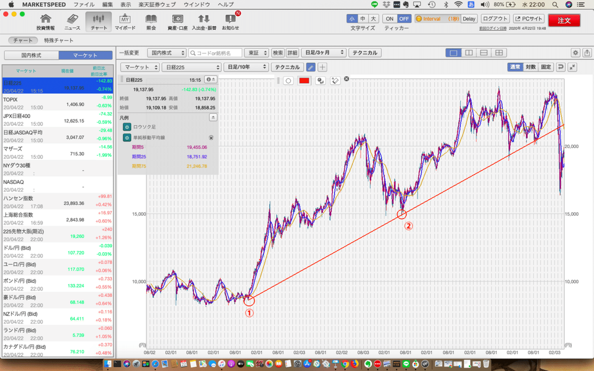Switch to the マーケット tab
Image resolution: width=594 pixels, height=371 pixels.
click(86, 55)
